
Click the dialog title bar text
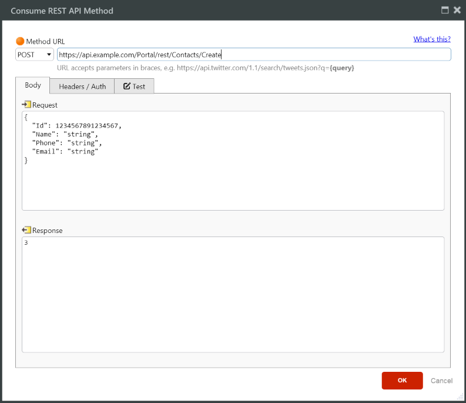pos(62,11)
